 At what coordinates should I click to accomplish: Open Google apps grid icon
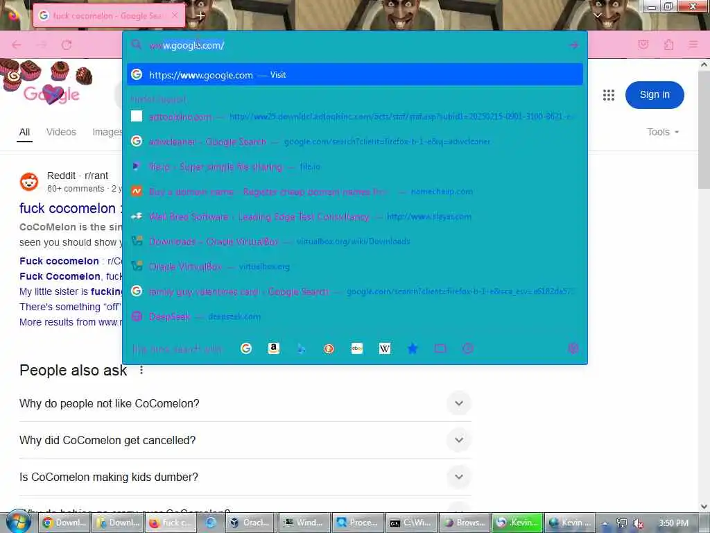609,94
